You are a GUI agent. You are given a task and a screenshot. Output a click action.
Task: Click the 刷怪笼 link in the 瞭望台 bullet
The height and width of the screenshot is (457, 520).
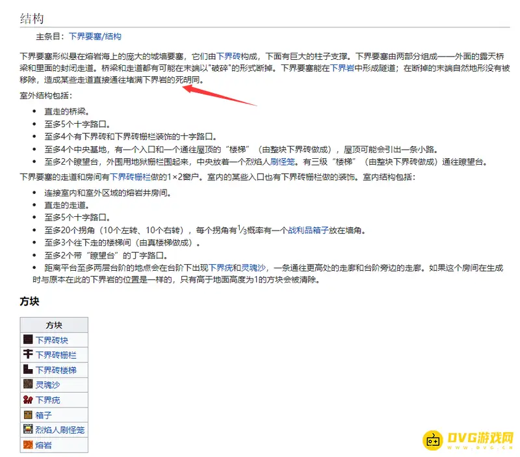pos(283,162)
